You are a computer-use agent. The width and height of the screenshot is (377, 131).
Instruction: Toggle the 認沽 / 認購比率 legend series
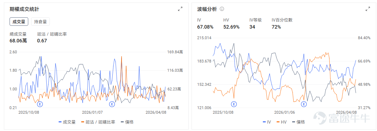tap(98, 122)
